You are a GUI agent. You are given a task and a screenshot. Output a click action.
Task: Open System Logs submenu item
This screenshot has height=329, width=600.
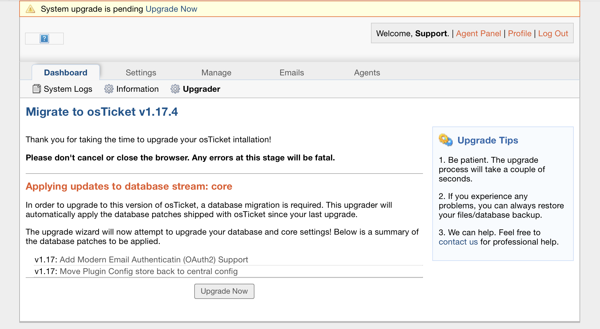tap(68, 89)
